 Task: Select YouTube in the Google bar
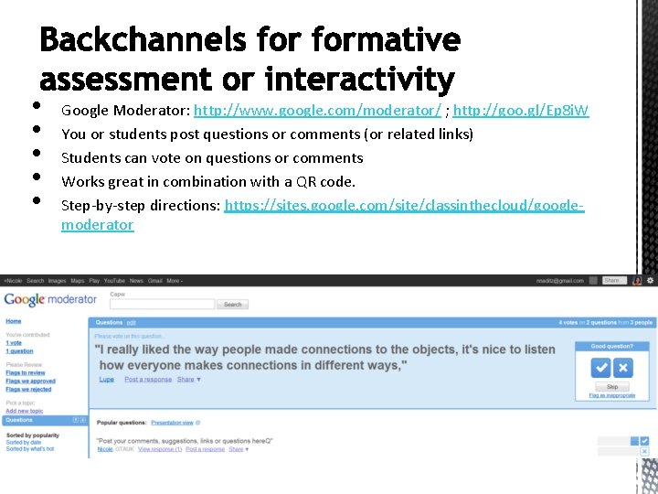pos(114,281)
